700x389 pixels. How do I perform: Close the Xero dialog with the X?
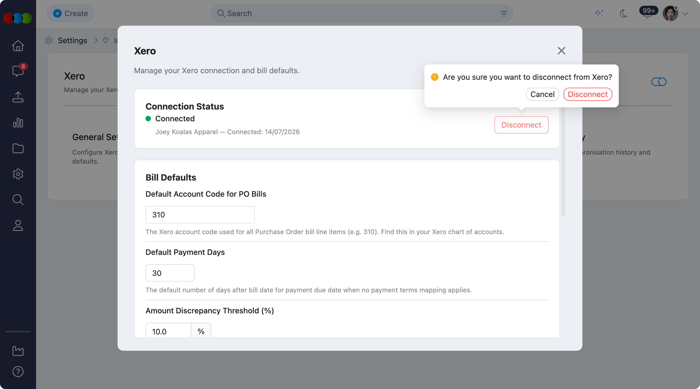click(x=561, y=51)
